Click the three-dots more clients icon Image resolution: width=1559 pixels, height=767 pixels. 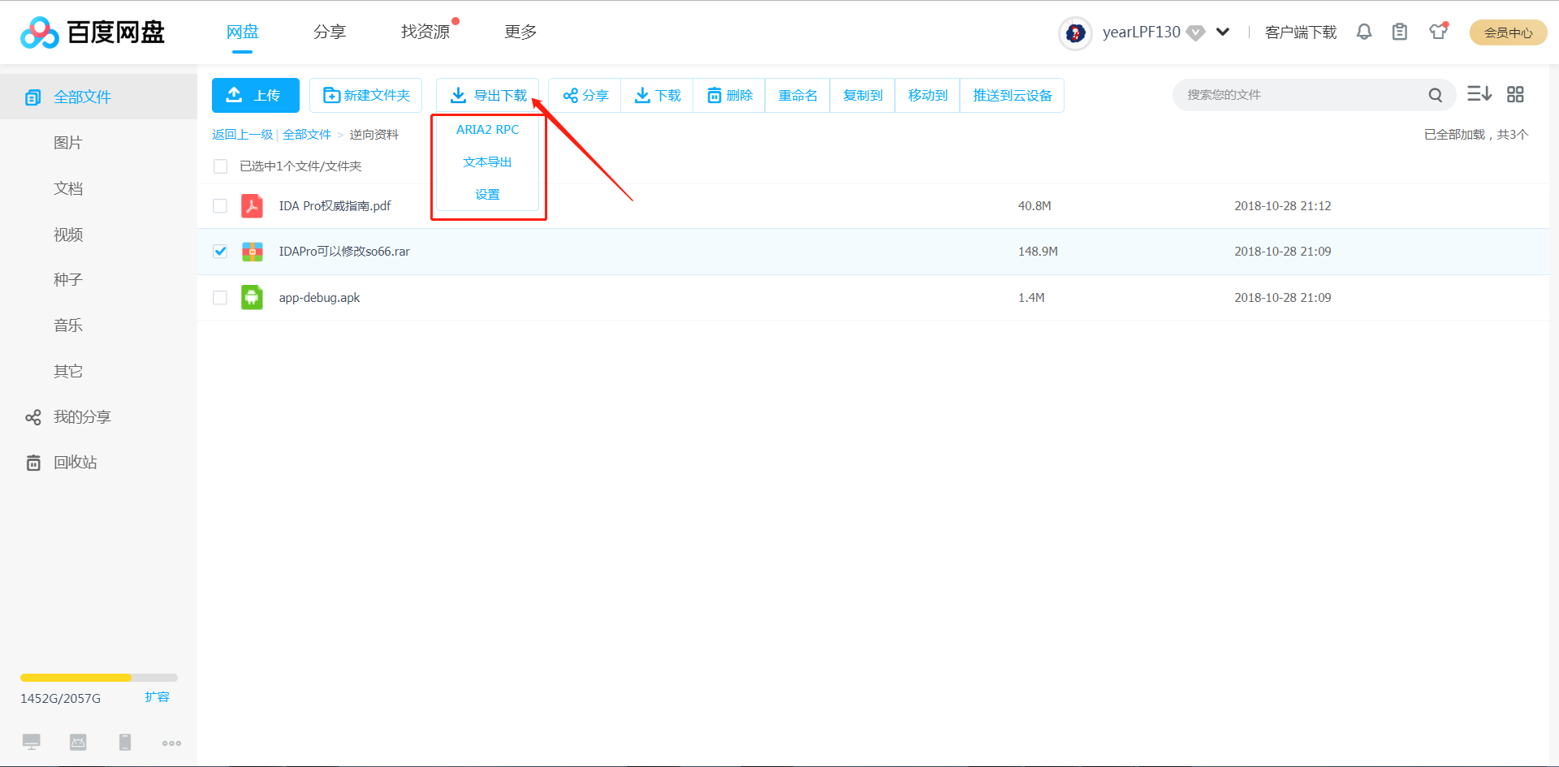pos(171,743)
